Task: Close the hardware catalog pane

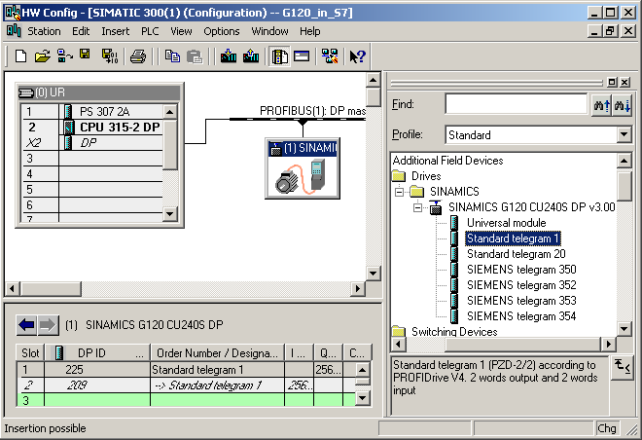Action: (x=624, y=83)
